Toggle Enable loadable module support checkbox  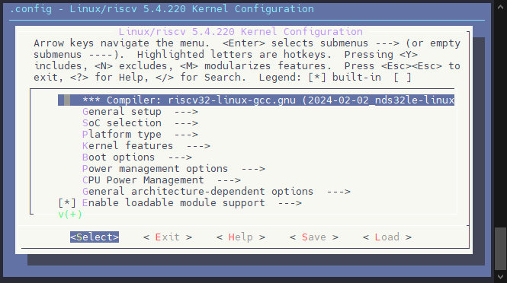(67, 203)
